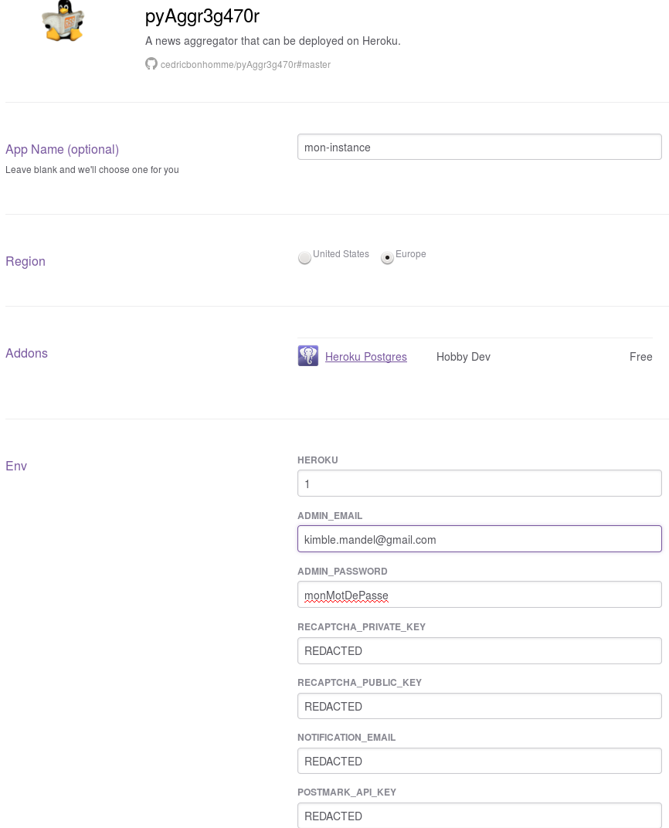Click the ADMIN_EMAIL field label

pos(330,515)
